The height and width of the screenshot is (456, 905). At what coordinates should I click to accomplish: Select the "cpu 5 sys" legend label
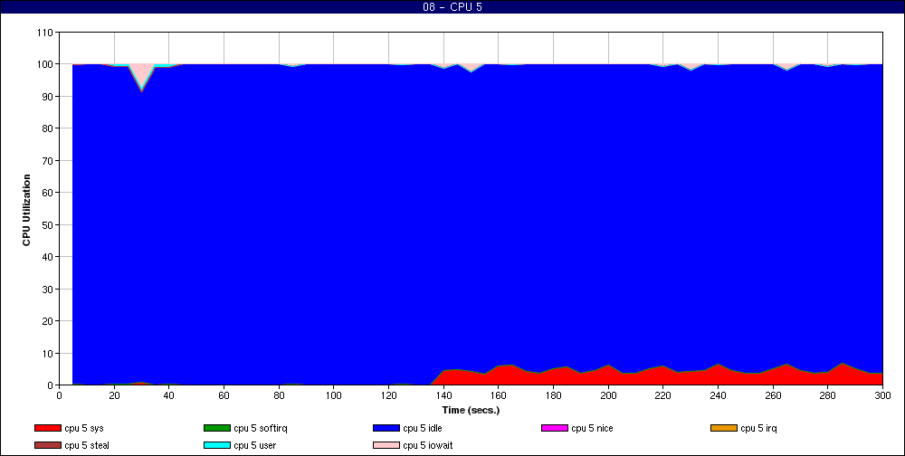[84, 428]
